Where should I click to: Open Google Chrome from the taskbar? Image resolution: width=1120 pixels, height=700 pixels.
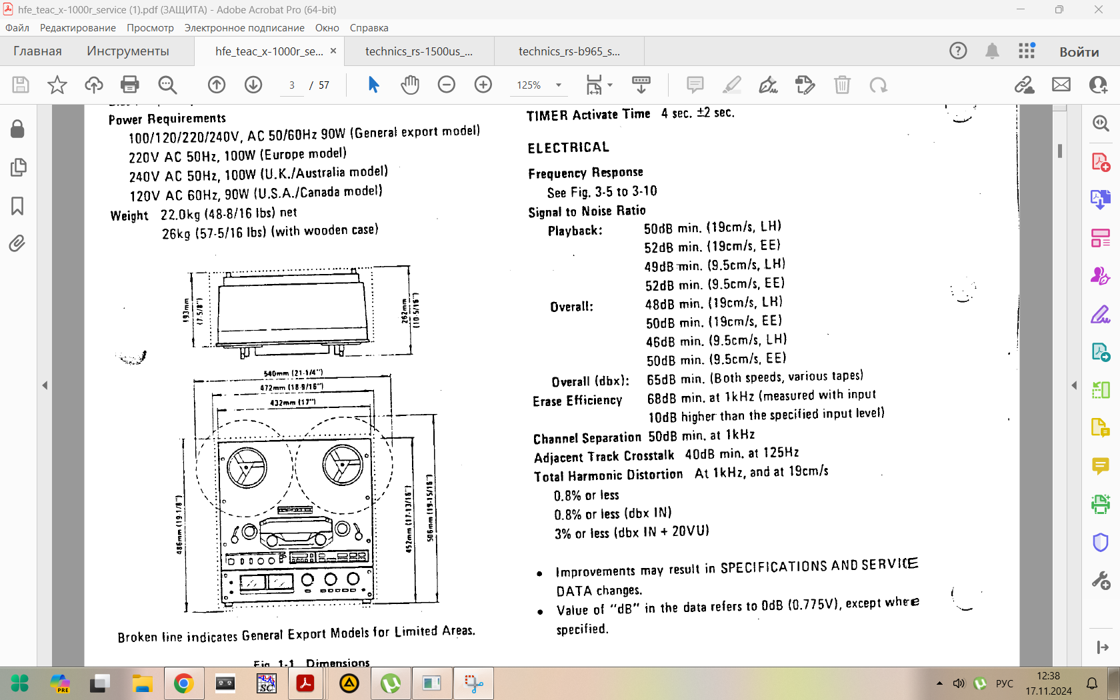(x=183, y=683)
